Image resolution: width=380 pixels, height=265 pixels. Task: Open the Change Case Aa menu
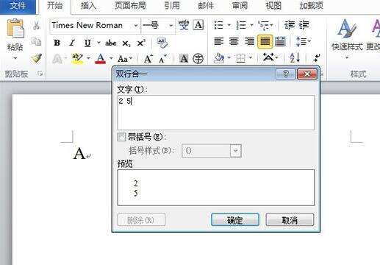[123, 59]
